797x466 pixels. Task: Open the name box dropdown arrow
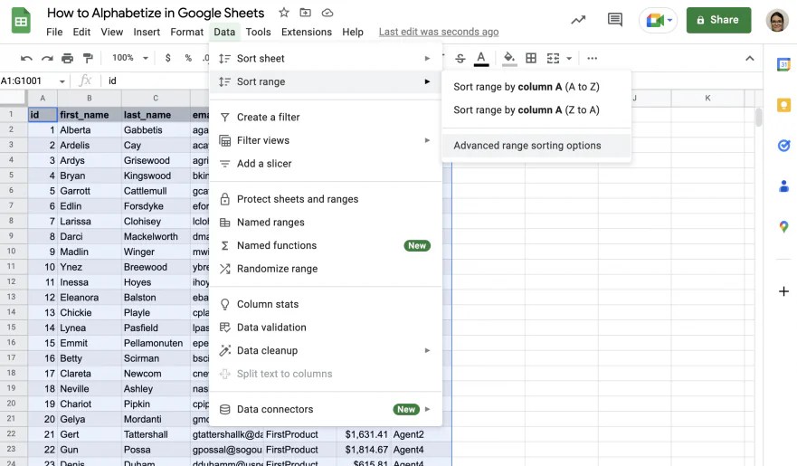pos(62,81)
